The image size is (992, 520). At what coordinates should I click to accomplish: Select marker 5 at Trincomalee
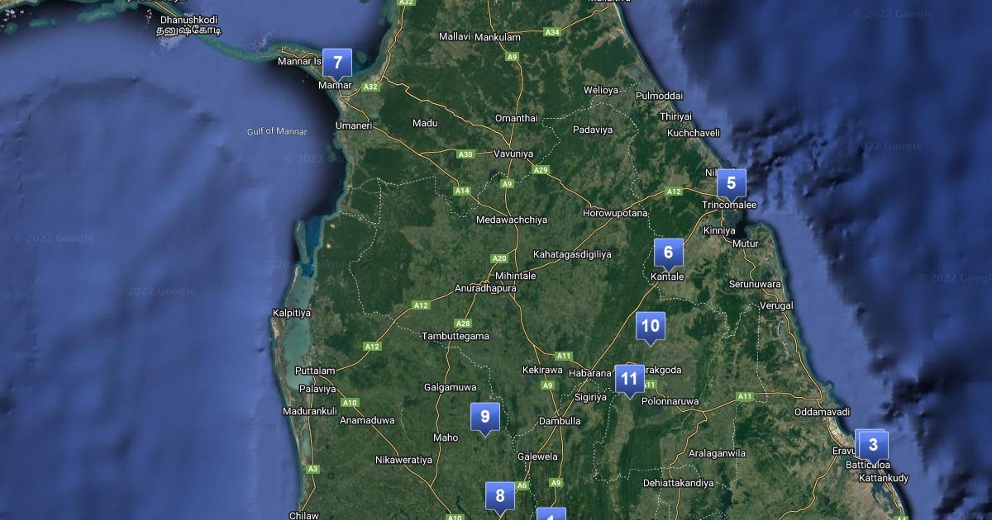point(731,183)
